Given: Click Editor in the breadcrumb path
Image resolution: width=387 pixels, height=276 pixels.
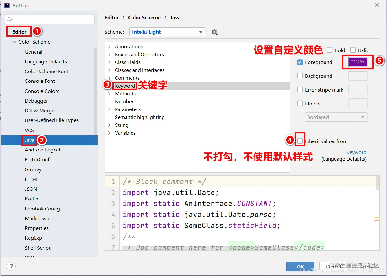Looking at the screenshot, I should point(112,17).
